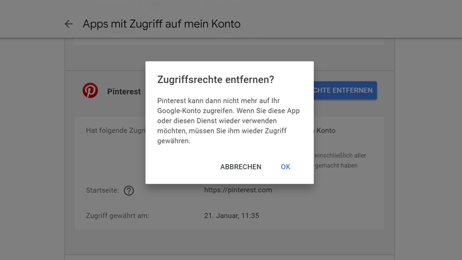Click the 'einschließlich aller' text fragment
The height and width of the screenshot is (260, 462).
click(x=340, y=155)
